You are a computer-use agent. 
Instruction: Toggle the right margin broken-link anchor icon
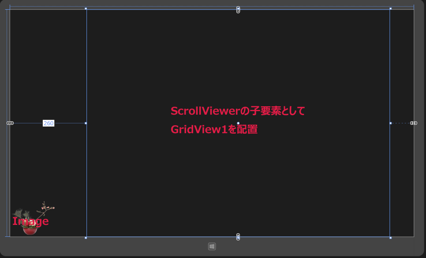pos(414,123)
